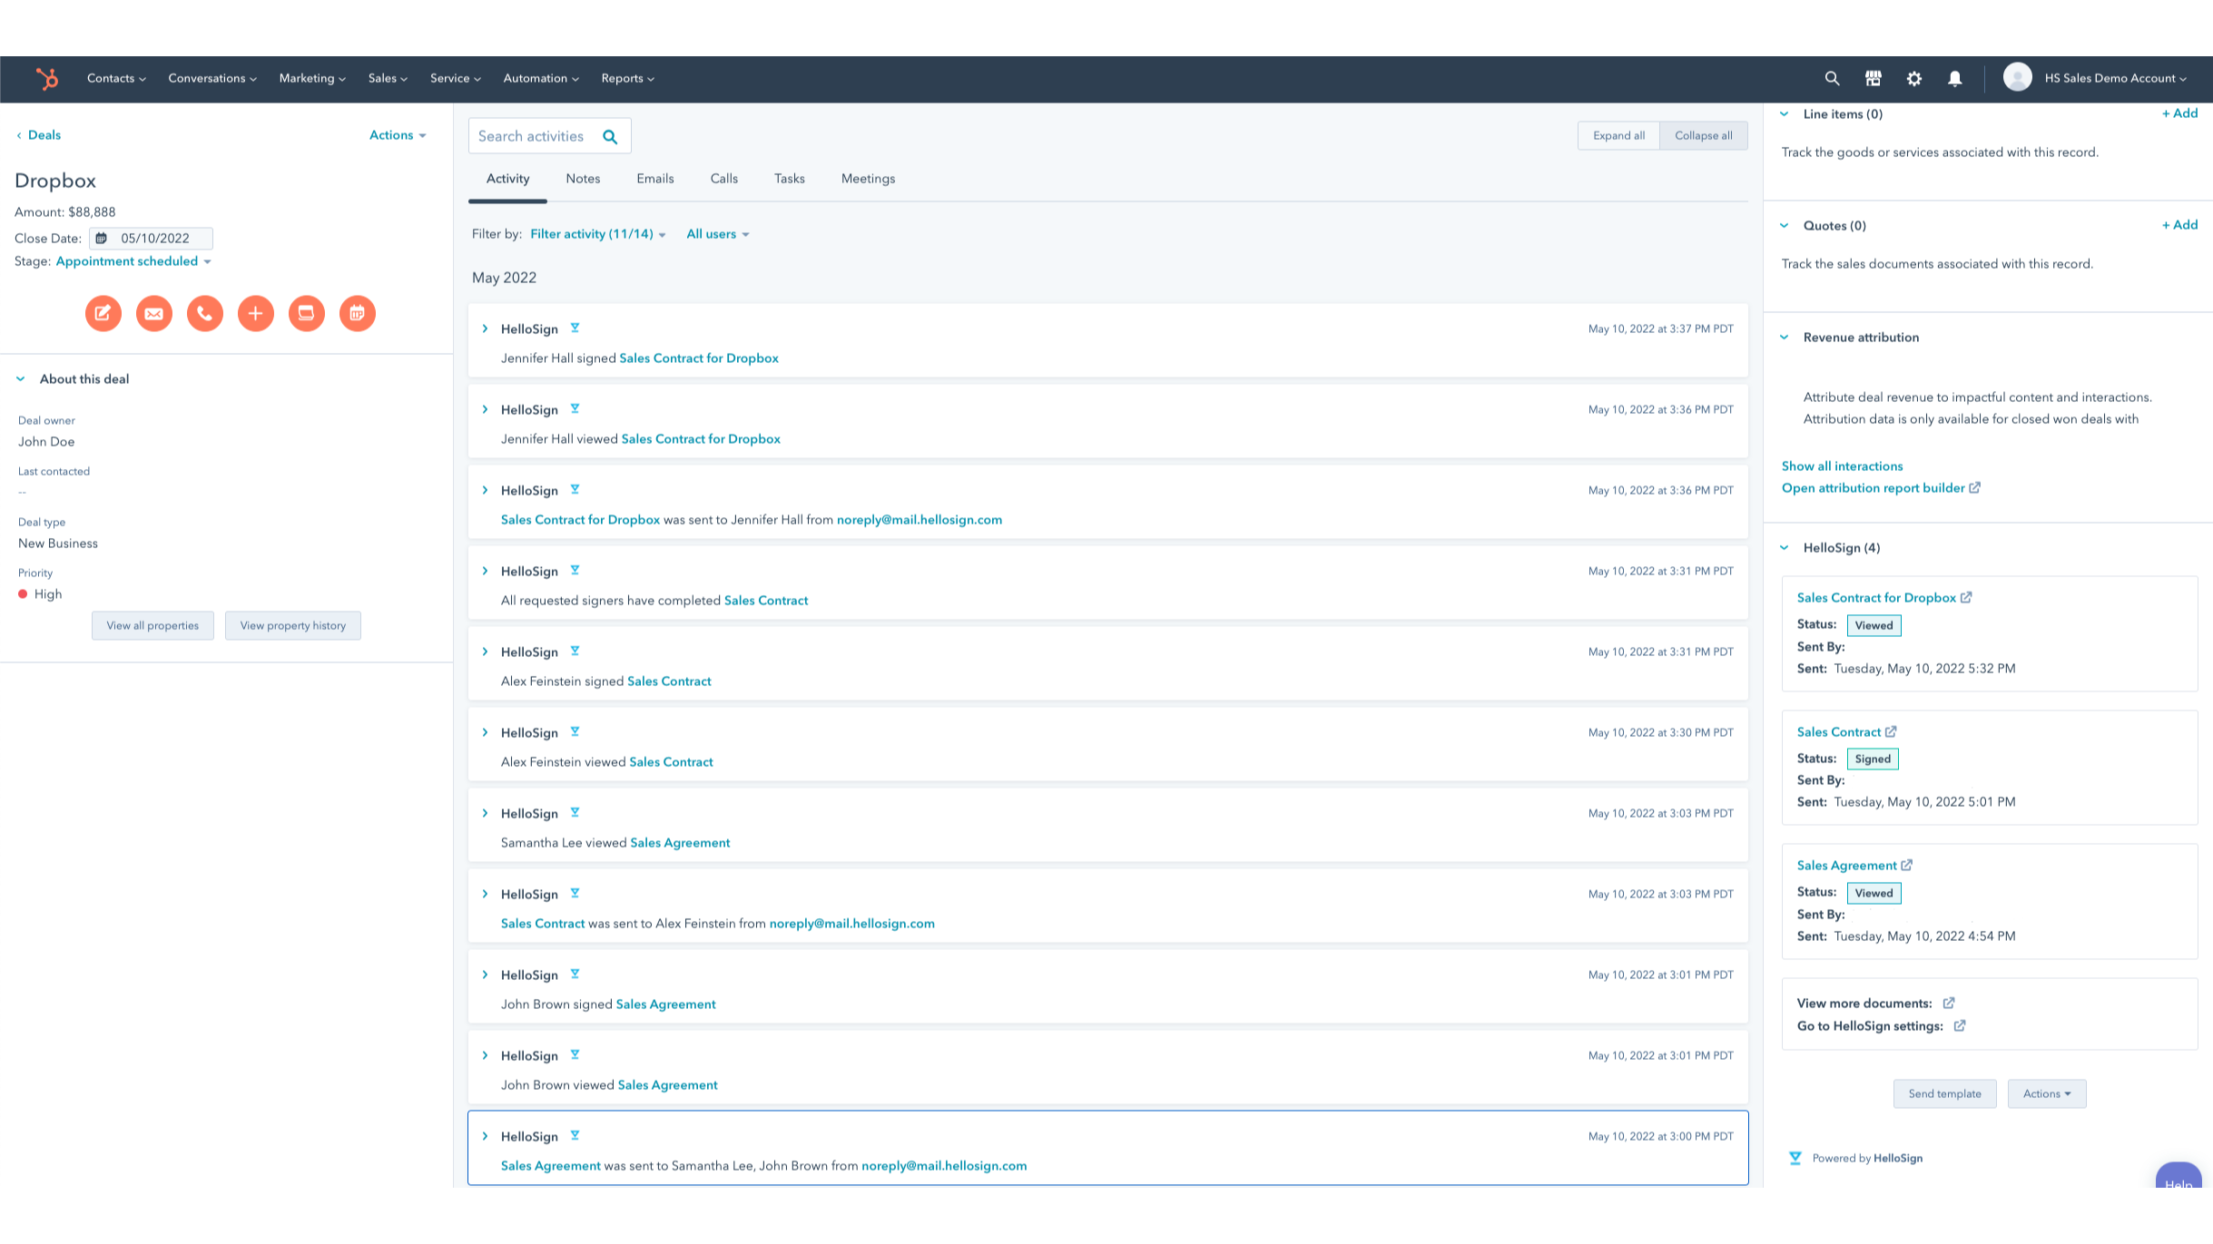Click the plus icon to create activity
The width and height of the screenshot is (2213, 1244).
(x=255, y=313)
